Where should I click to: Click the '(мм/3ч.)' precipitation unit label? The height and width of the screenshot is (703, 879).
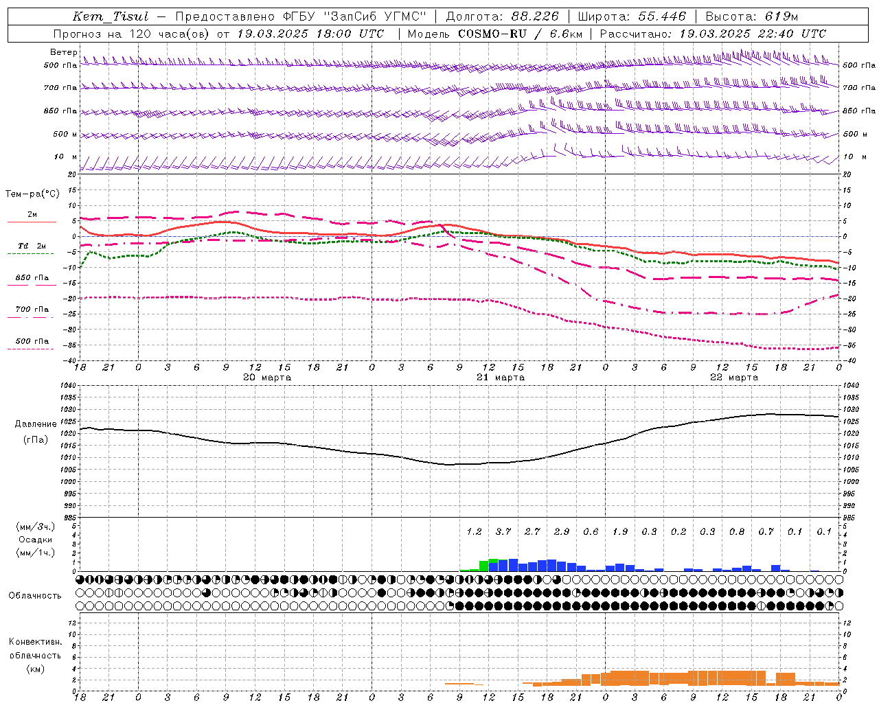pos(35,527)
